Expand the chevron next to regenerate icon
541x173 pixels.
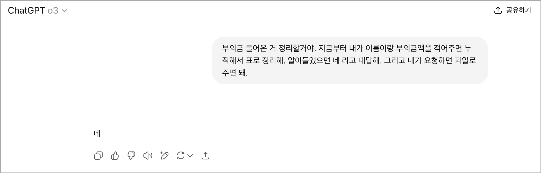190,156
